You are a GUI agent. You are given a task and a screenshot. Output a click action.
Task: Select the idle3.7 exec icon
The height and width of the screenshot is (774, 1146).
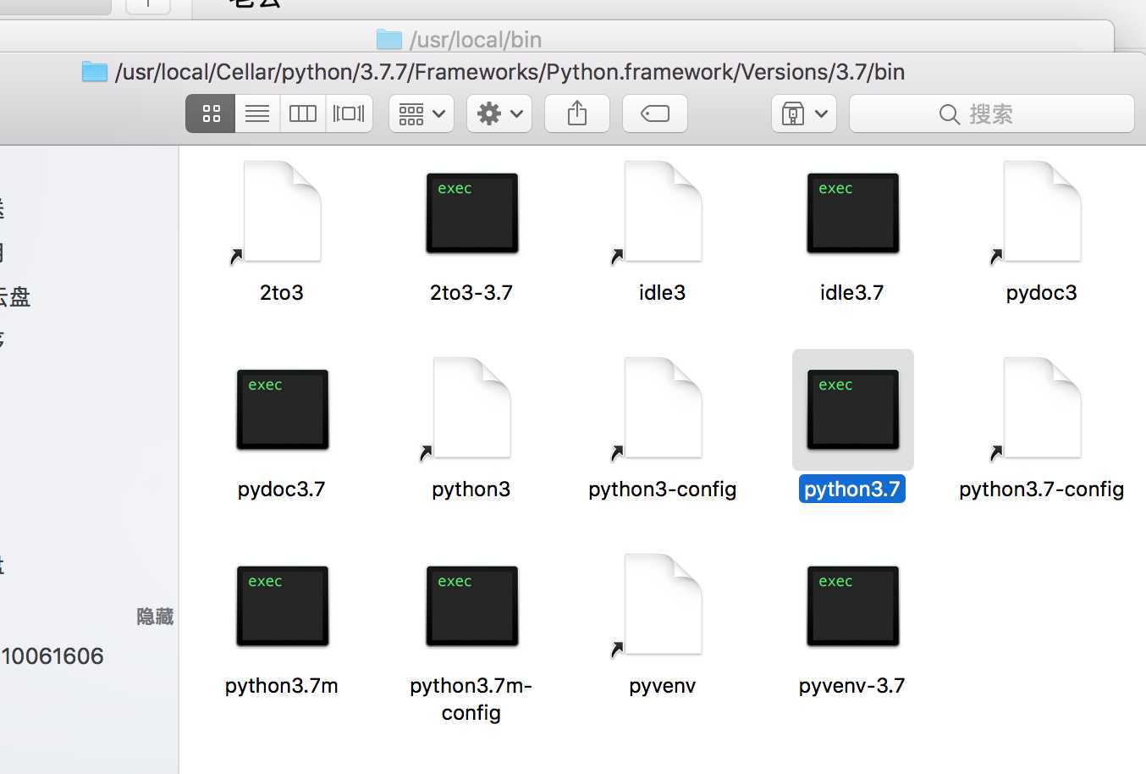pos(852,213)
